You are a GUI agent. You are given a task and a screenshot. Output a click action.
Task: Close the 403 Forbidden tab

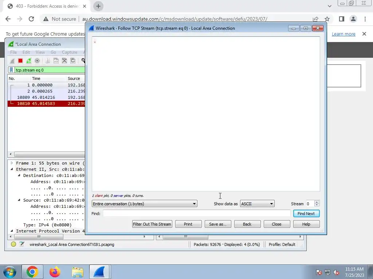point(85,6)
